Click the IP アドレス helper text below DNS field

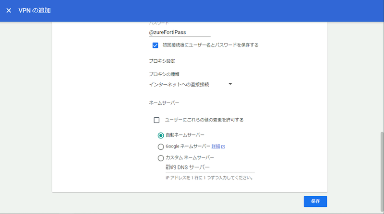tap(209, 178)
